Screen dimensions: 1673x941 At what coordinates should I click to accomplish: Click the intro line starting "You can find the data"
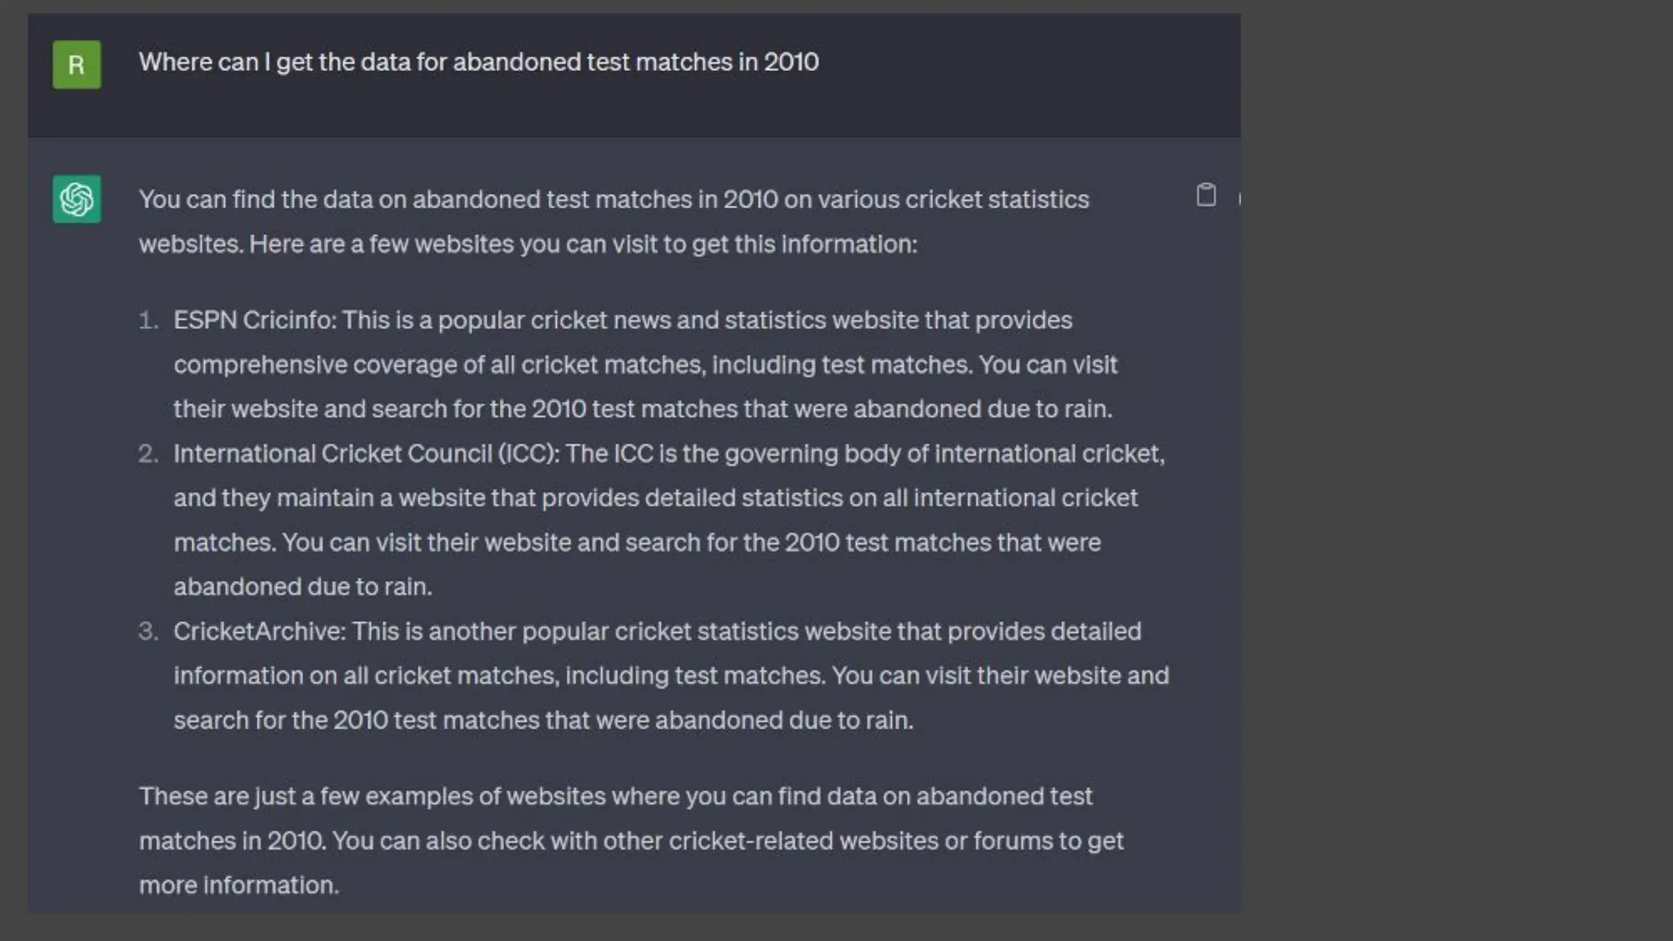tap(613, 200)
